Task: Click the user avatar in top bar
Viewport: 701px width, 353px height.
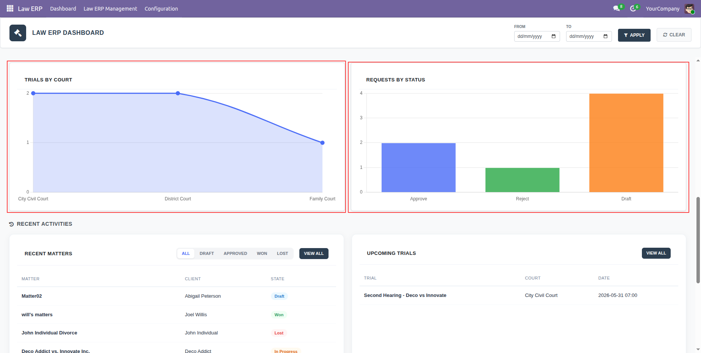Action: (689, 9)
